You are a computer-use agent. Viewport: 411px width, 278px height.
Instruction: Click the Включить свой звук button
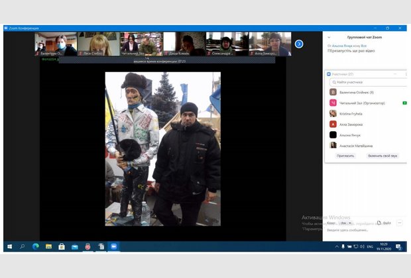382,156
